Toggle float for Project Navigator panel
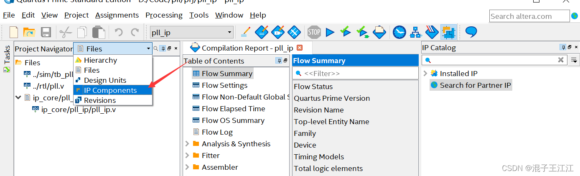Viewport: 580px width, 176px height. coord(169,48)
